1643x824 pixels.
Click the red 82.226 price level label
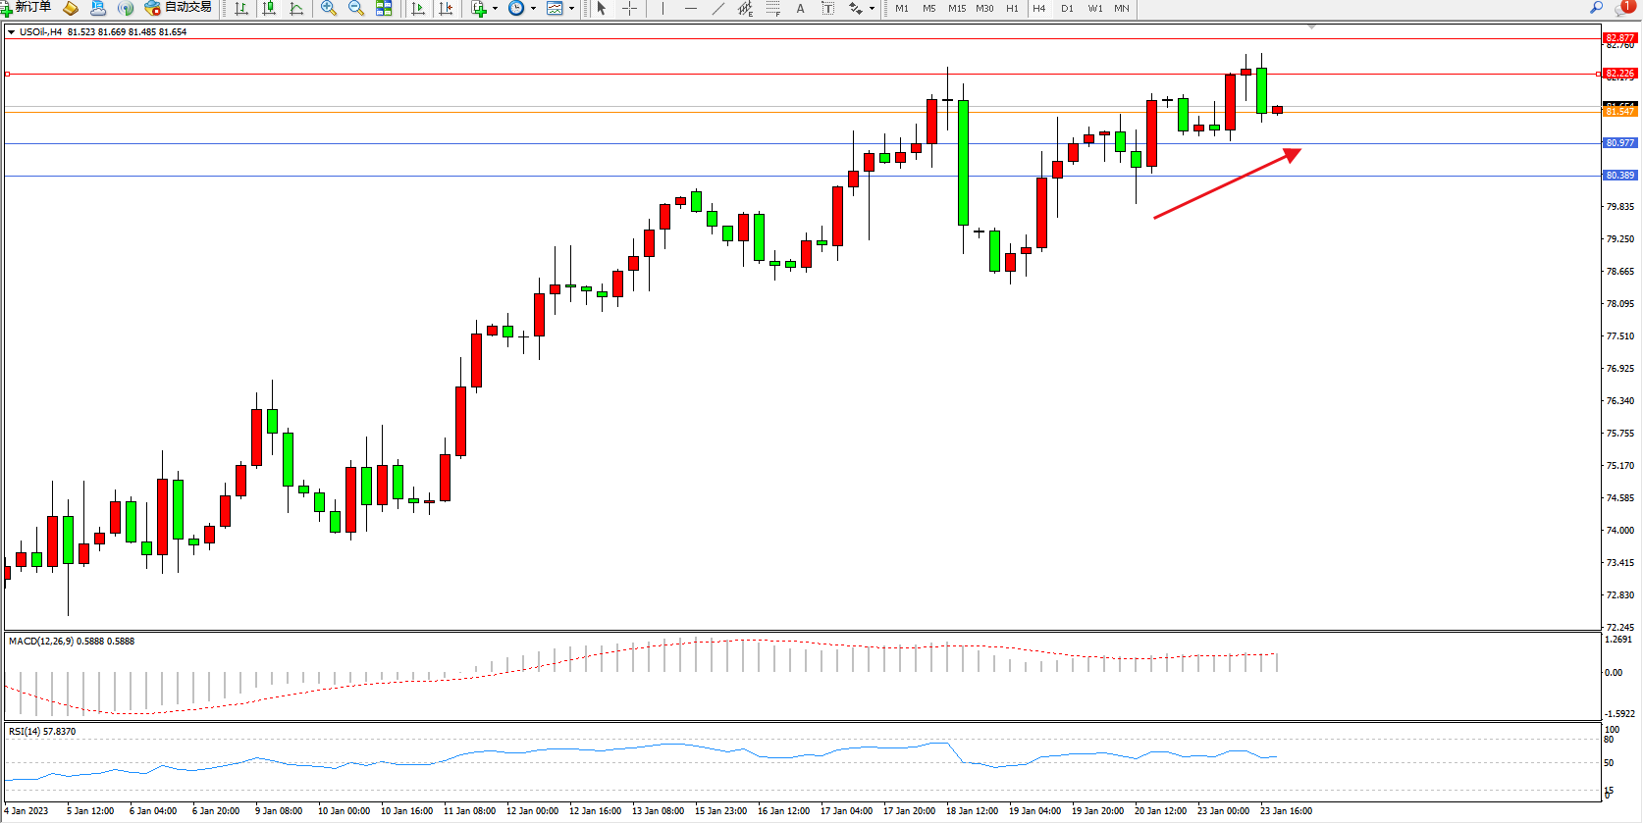pos(1619,74)
